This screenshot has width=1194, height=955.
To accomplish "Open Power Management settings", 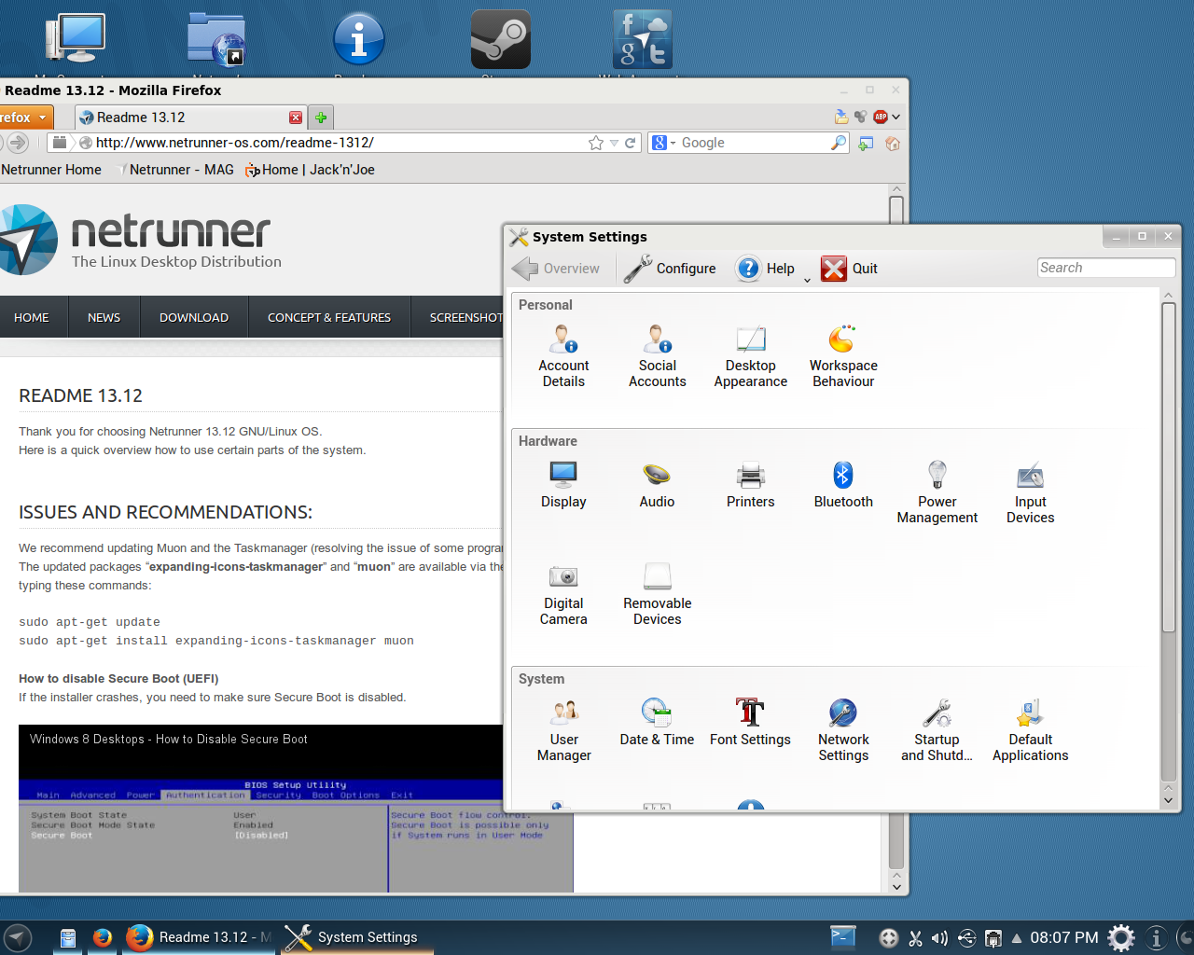I will tap(937, 492).
